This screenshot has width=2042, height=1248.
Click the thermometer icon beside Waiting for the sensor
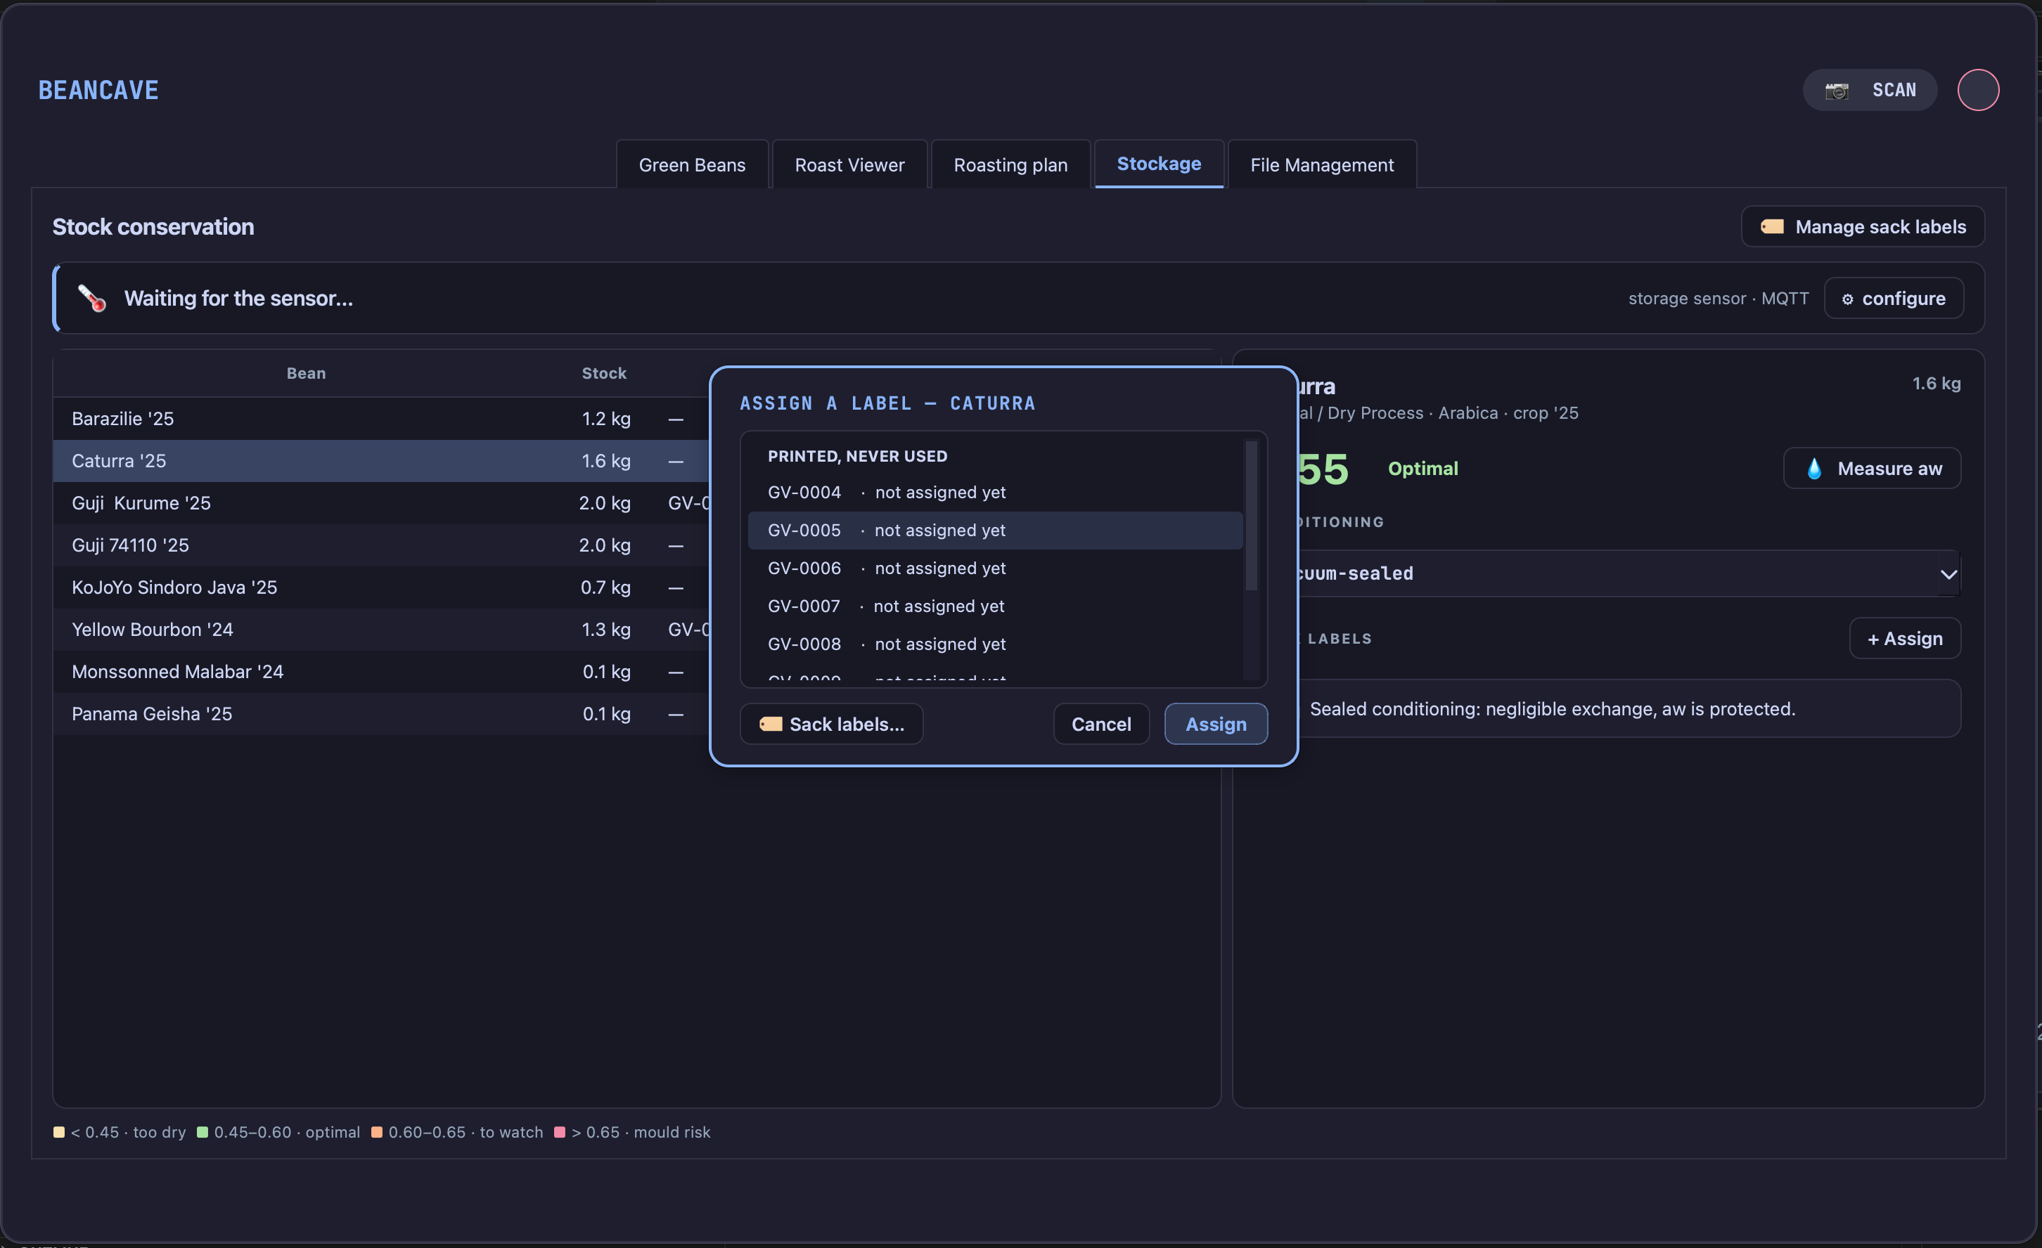[92, 298]
